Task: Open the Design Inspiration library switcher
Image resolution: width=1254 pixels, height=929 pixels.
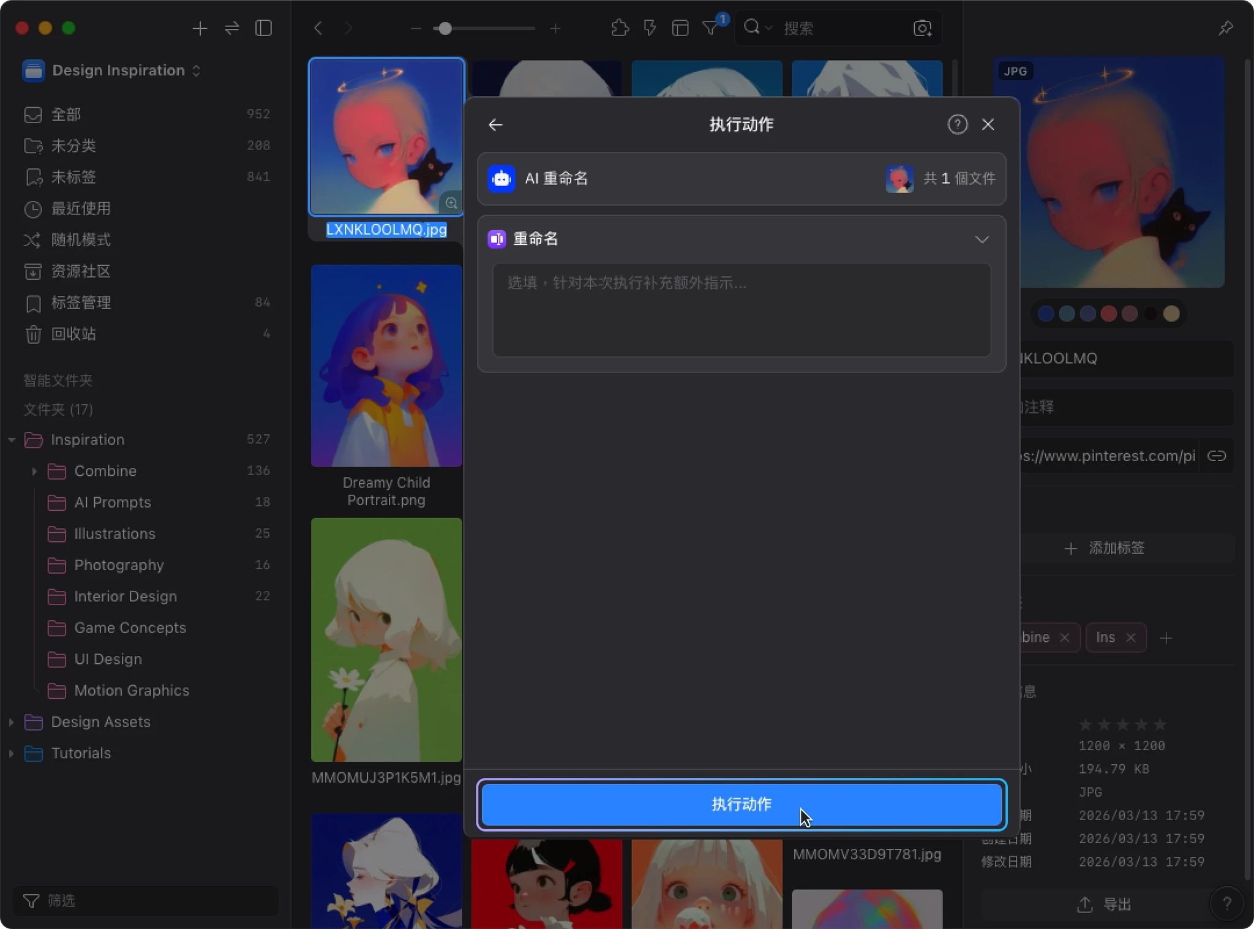Action: [119, 70]
